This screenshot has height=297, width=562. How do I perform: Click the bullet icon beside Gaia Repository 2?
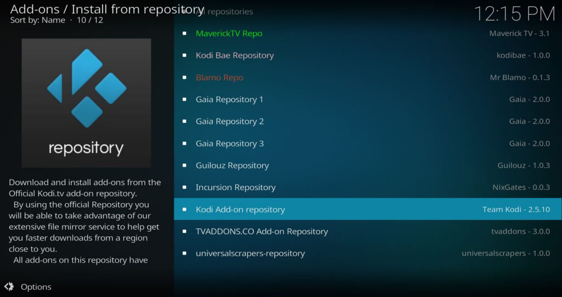(x=184, y=121)
